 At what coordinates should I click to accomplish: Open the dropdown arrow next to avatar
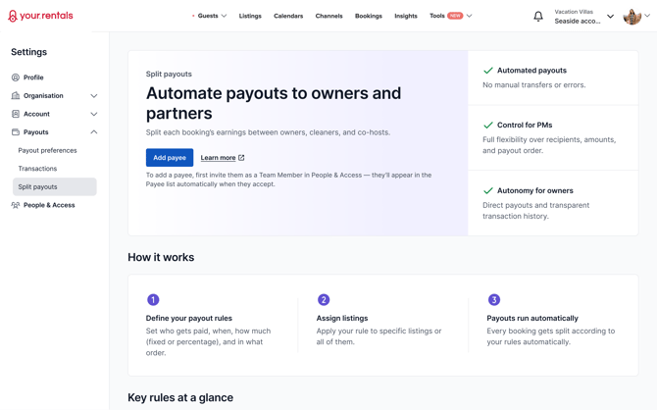click(647, 16)
